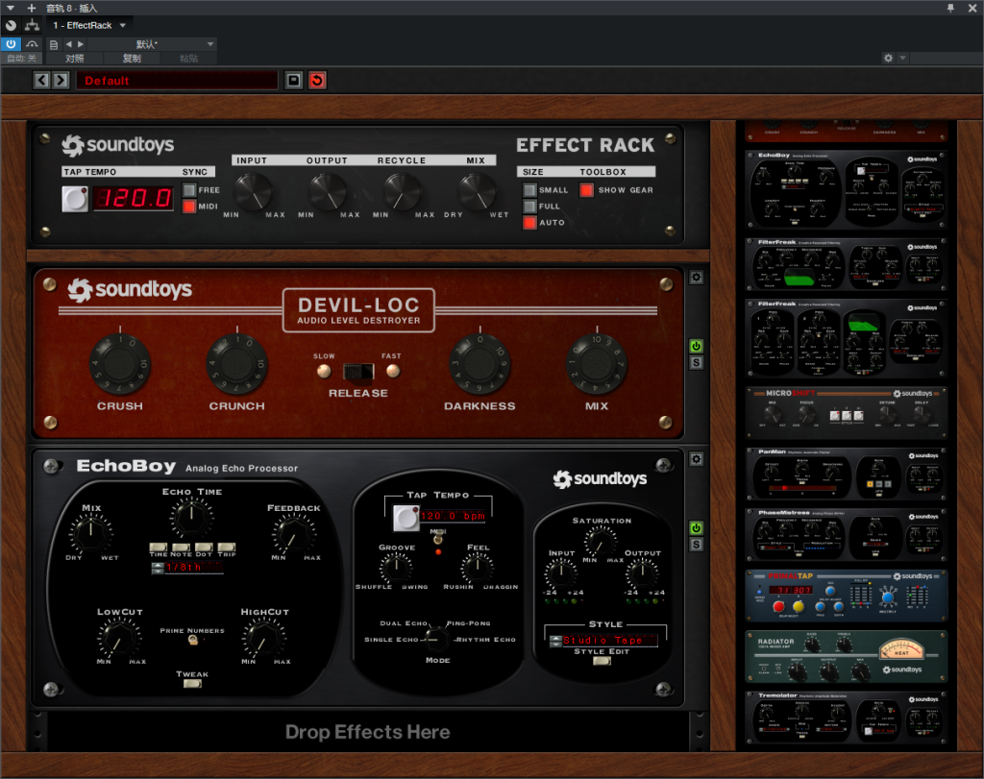Click the 复制 copy button
The height and width of the screenshot is (779, 984).
[132, 59]
